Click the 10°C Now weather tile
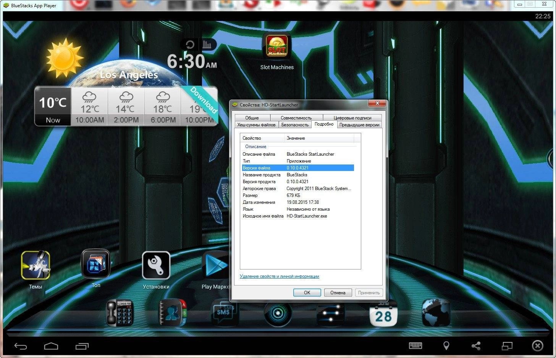This screenshot has width=556, height=358. point(53,106)
